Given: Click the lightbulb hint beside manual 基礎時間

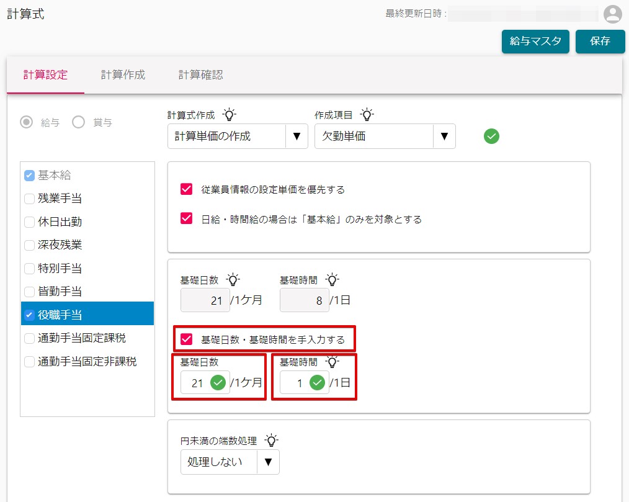Looking at the screenshot, I should click(x=332, y=362).
